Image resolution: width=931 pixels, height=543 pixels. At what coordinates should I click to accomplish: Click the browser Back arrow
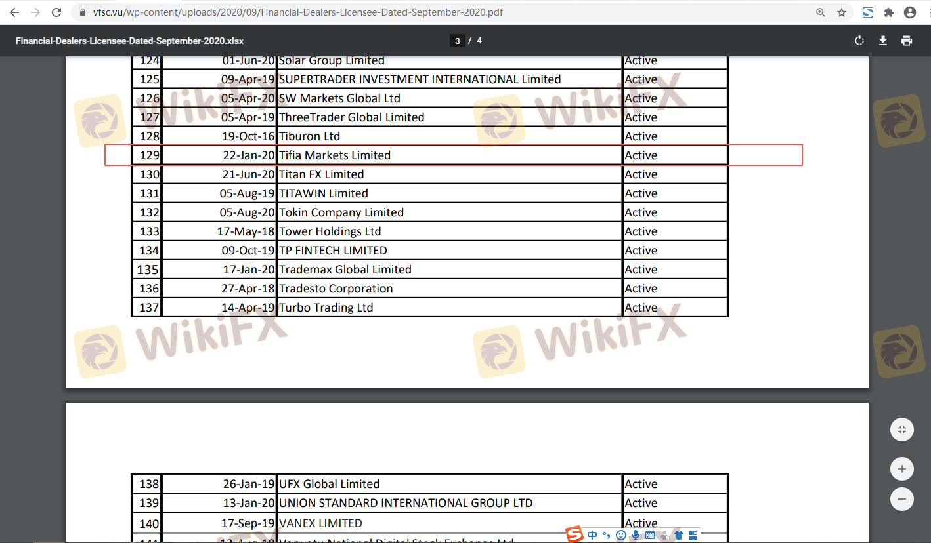pos(14,12)
